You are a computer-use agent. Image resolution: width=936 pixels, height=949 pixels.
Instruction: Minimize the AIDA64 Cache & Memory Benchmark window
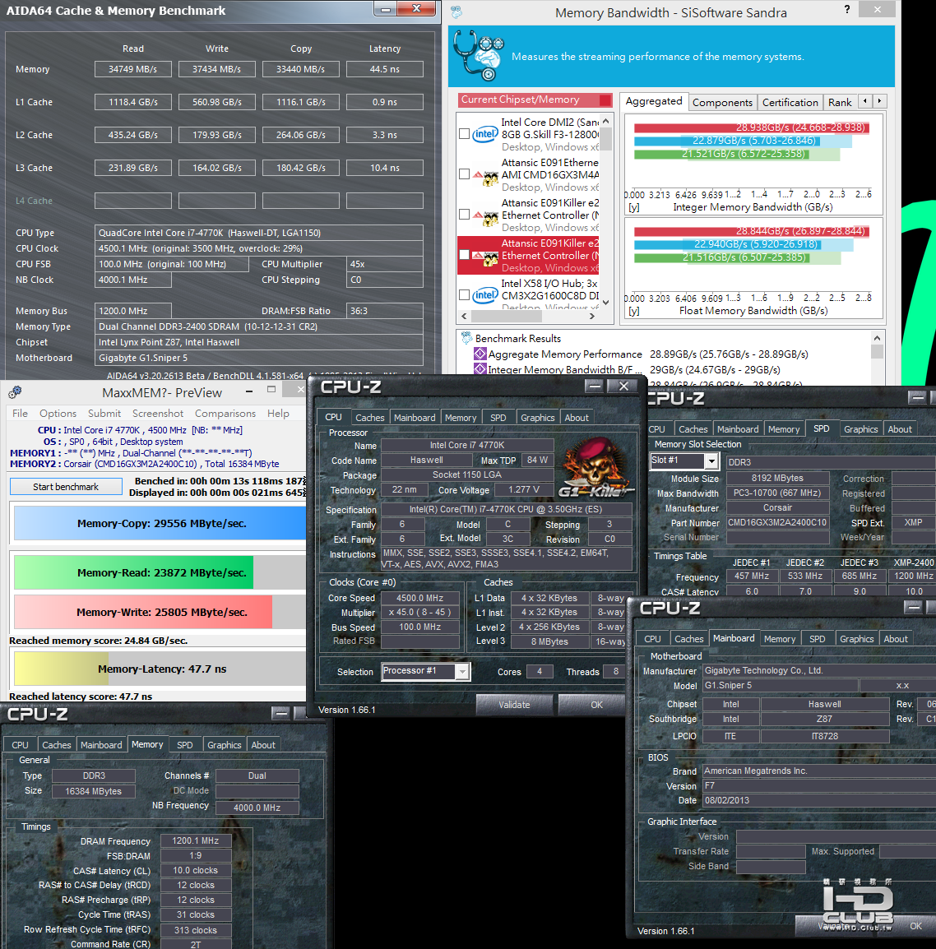385,9
